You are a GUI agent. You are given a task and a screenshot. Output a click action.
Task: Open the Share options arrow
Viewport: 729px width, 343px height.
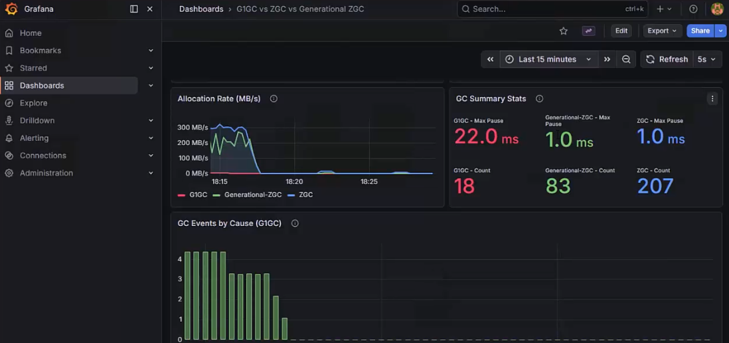720,31
